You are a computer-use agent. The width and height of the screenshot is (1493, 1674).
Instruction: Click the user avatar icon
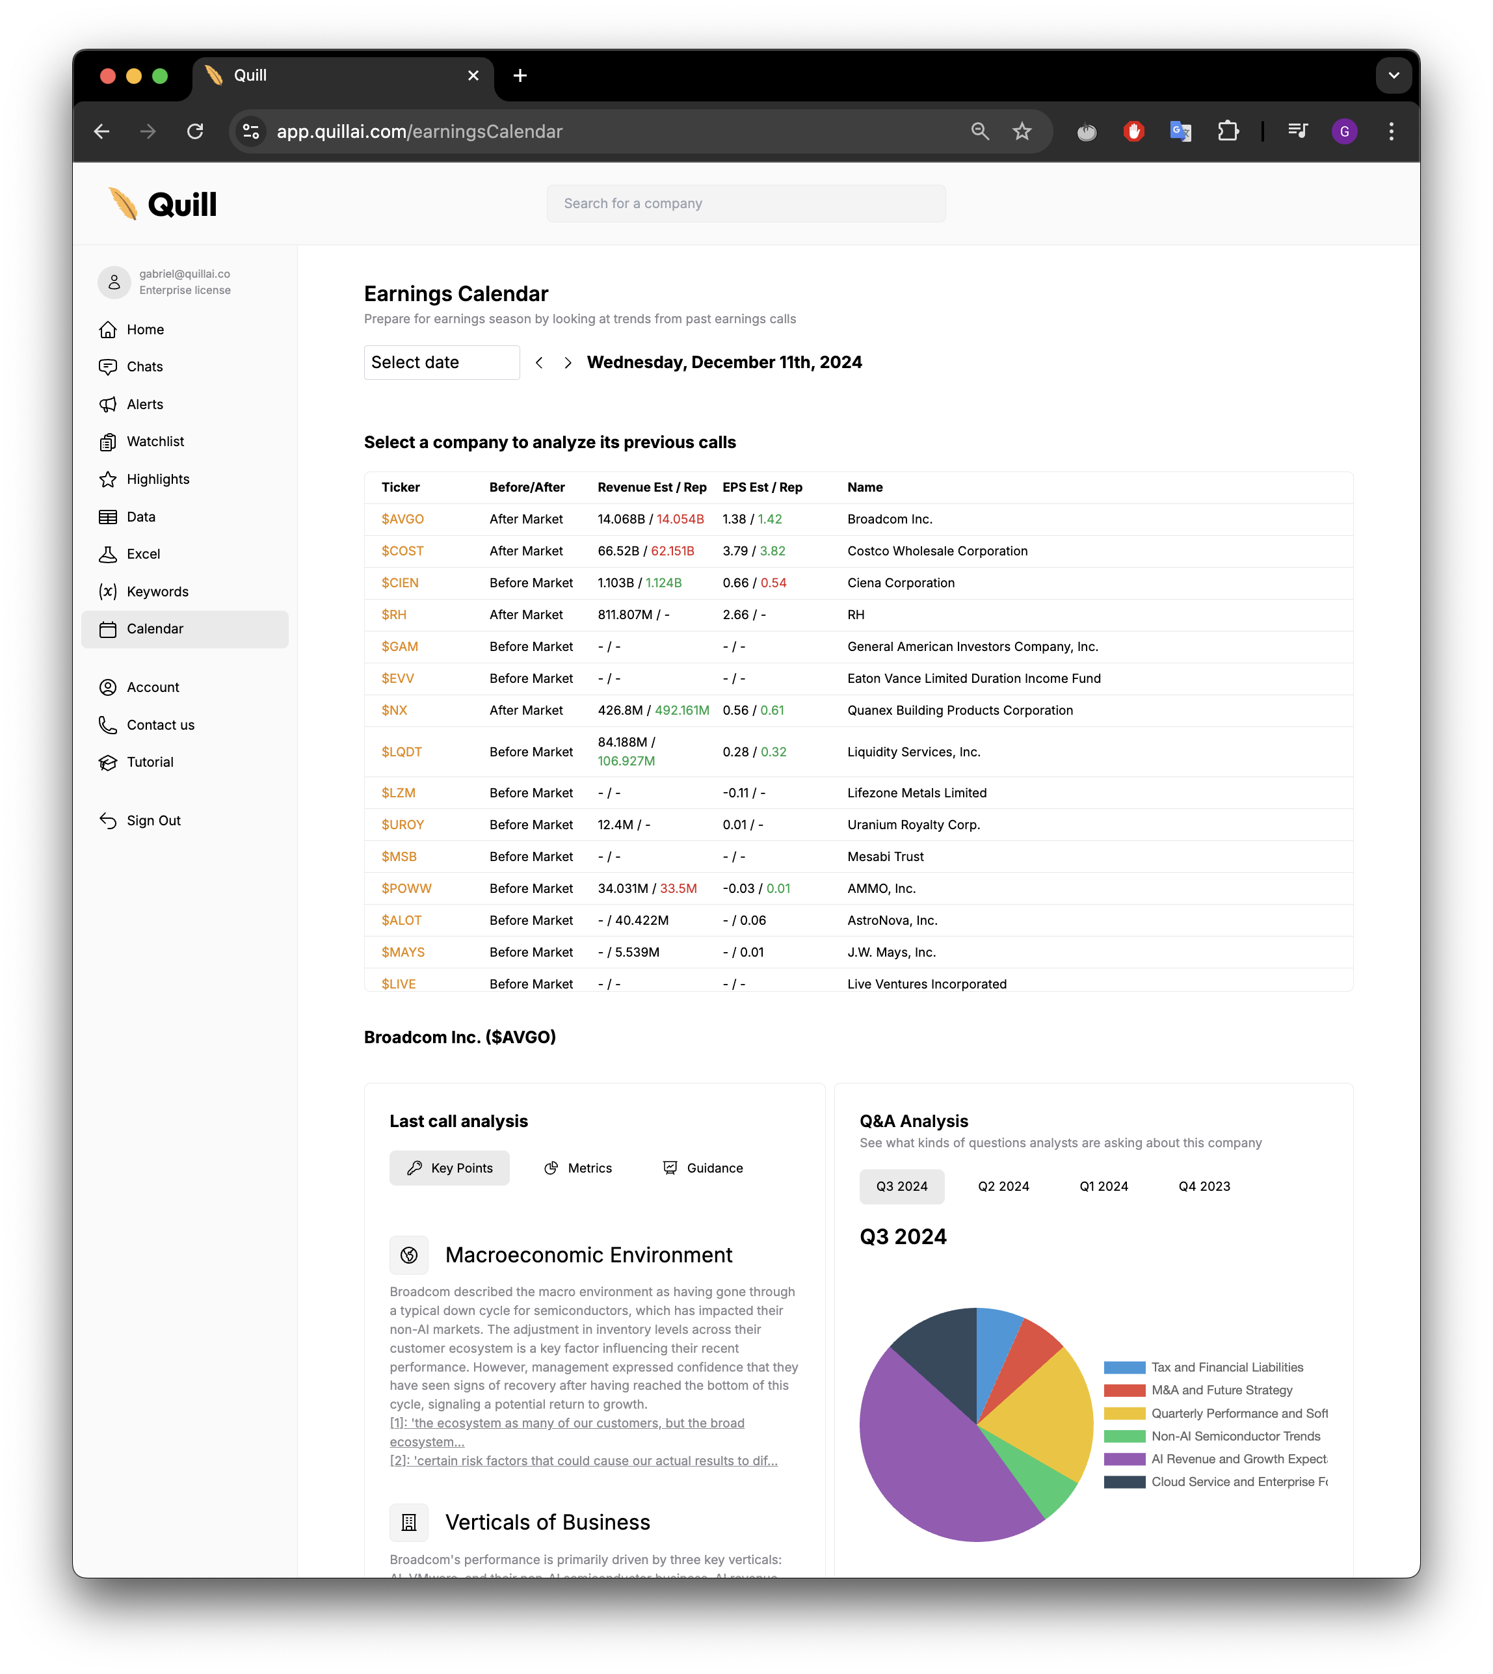point(114,282)
